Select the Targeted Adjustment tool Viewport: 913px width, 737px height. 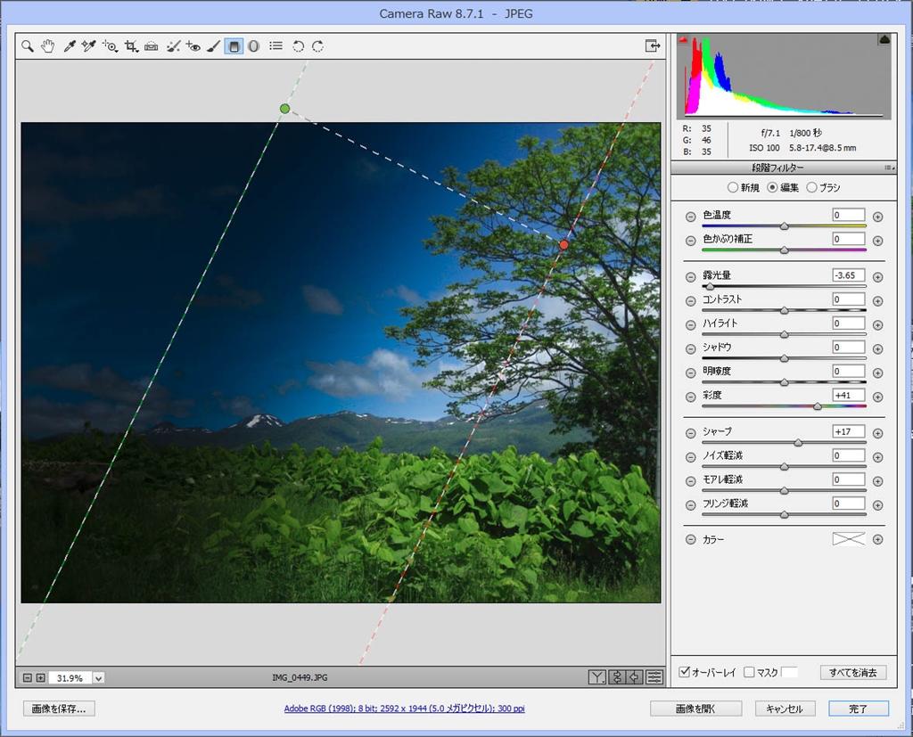(x=110, y=46)
